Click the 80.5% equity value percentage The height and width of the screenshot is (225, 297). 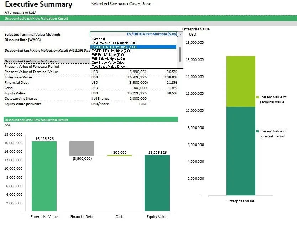pos(172,93)
